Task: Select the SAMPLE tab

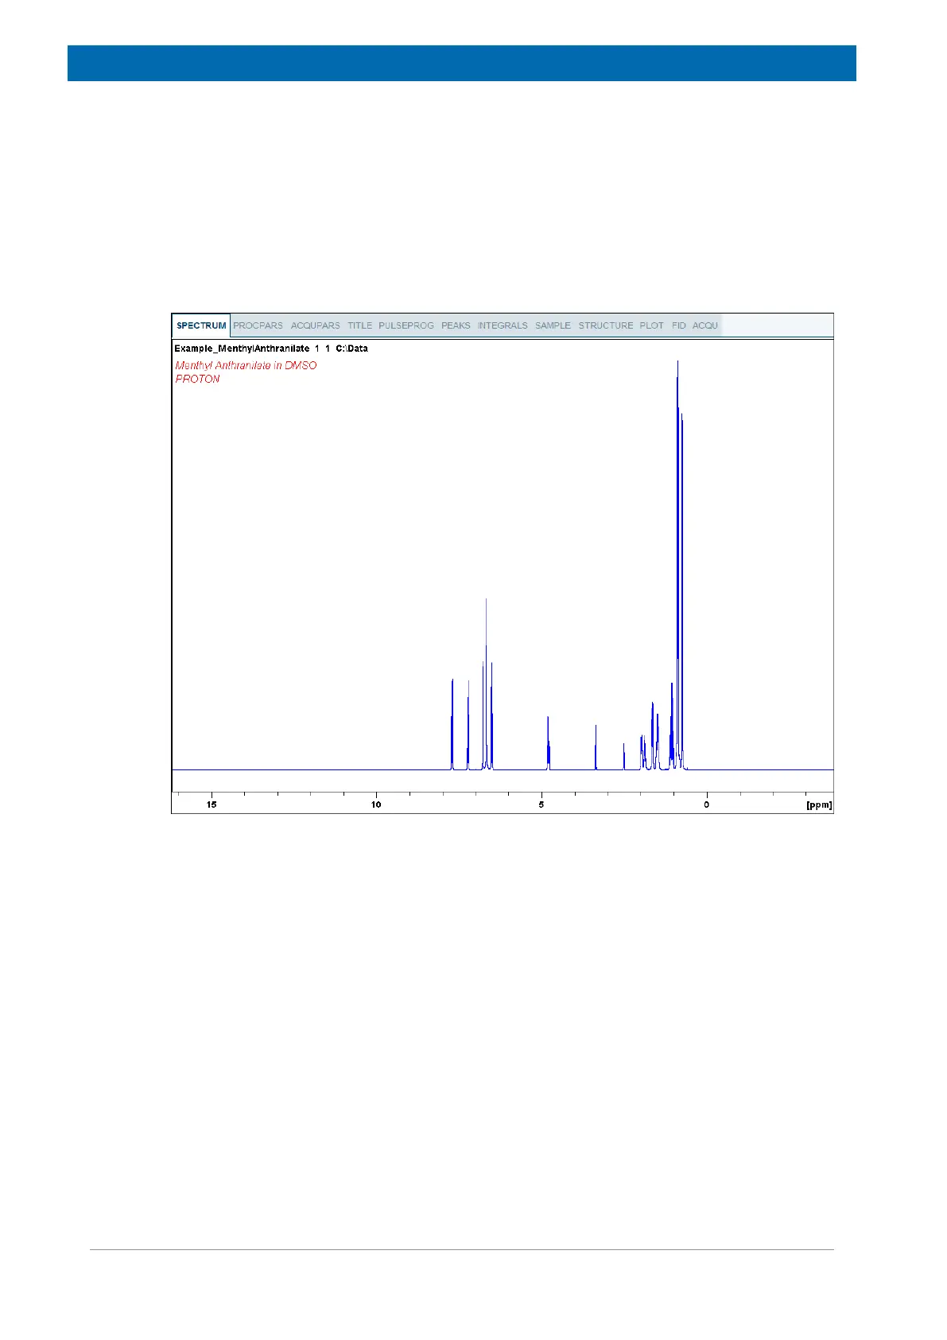Action: 553,325
